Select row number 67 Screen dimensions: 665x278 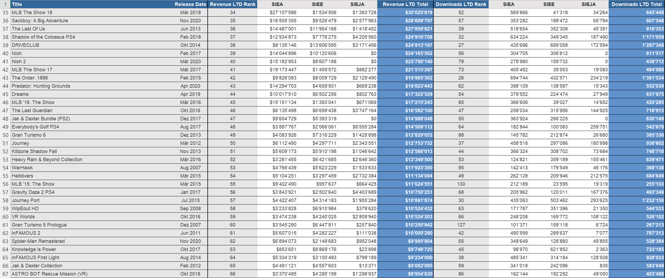pyautogui.click(x=5, y=274)
